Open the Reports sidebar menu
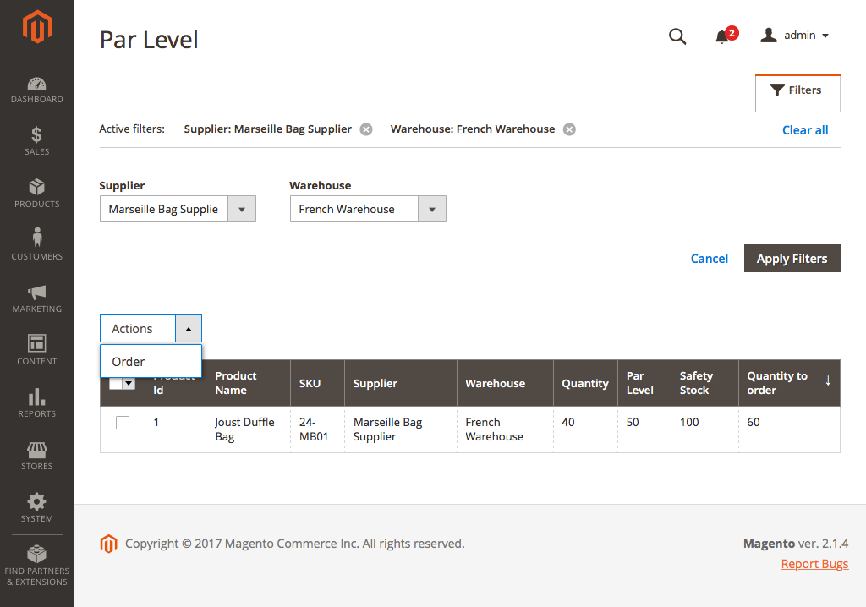The image size is (866, 607). click(x=37, y=403)
